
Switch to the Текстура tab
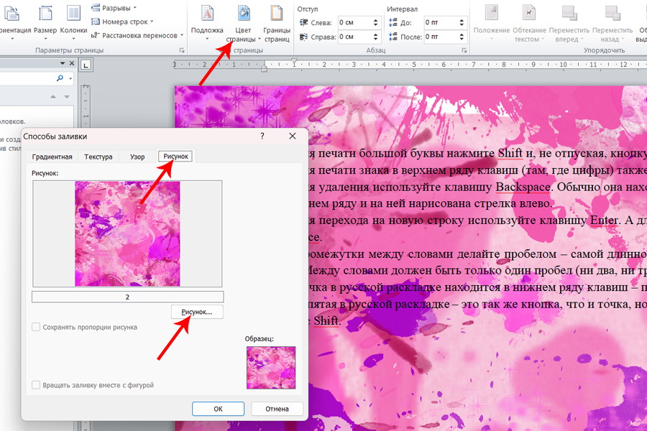[x=98, y=157]
